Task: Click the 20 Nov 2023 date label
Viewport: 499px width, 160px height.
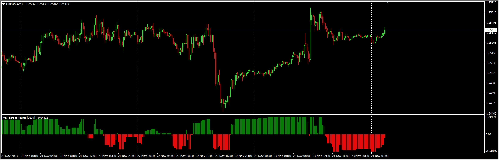Action: pyautogui.click(x=9, y=156)
